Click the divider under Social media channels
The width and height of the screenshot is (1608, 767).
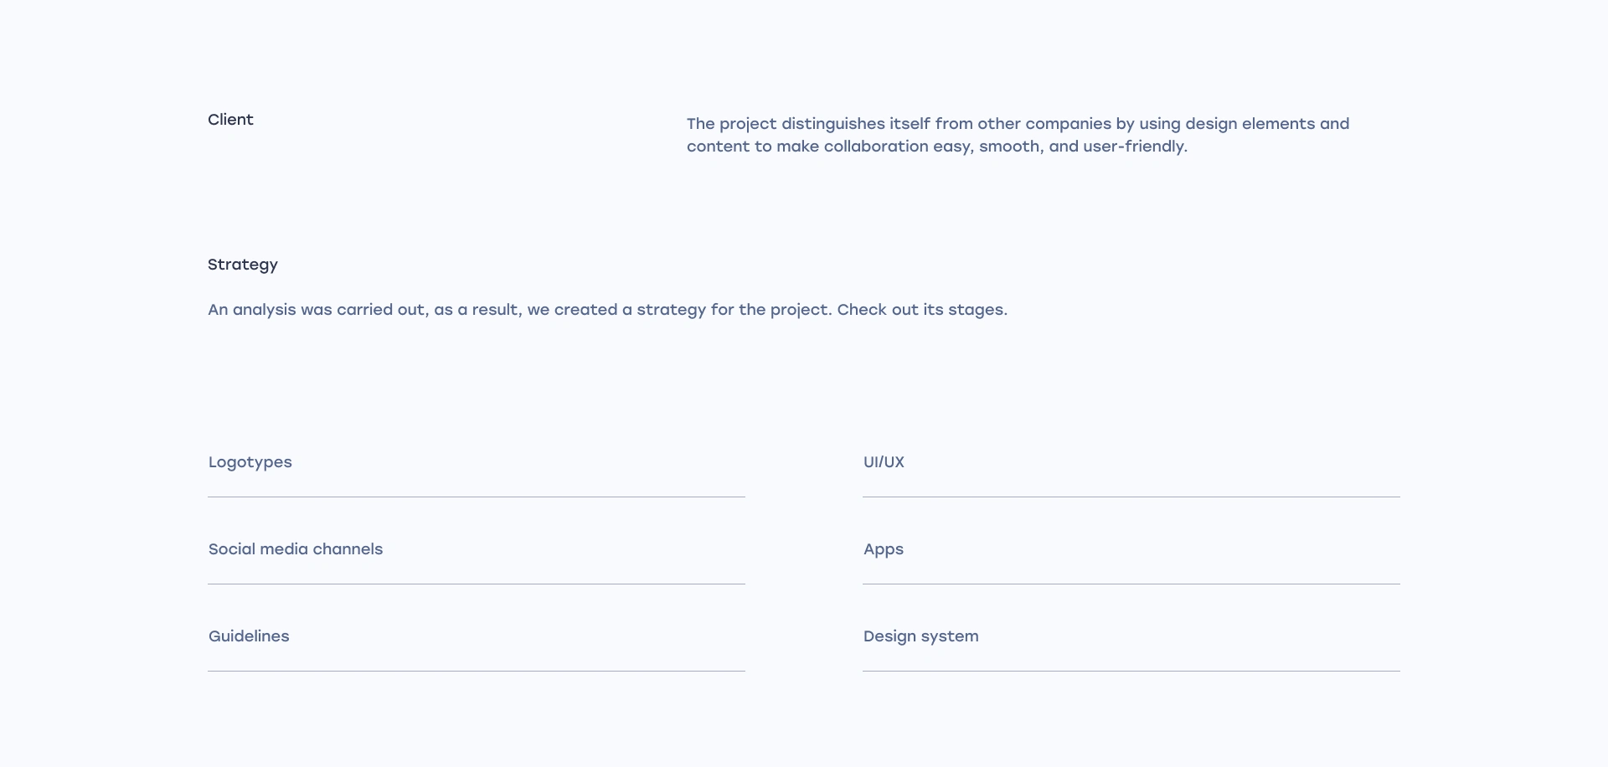coord(476,584)
